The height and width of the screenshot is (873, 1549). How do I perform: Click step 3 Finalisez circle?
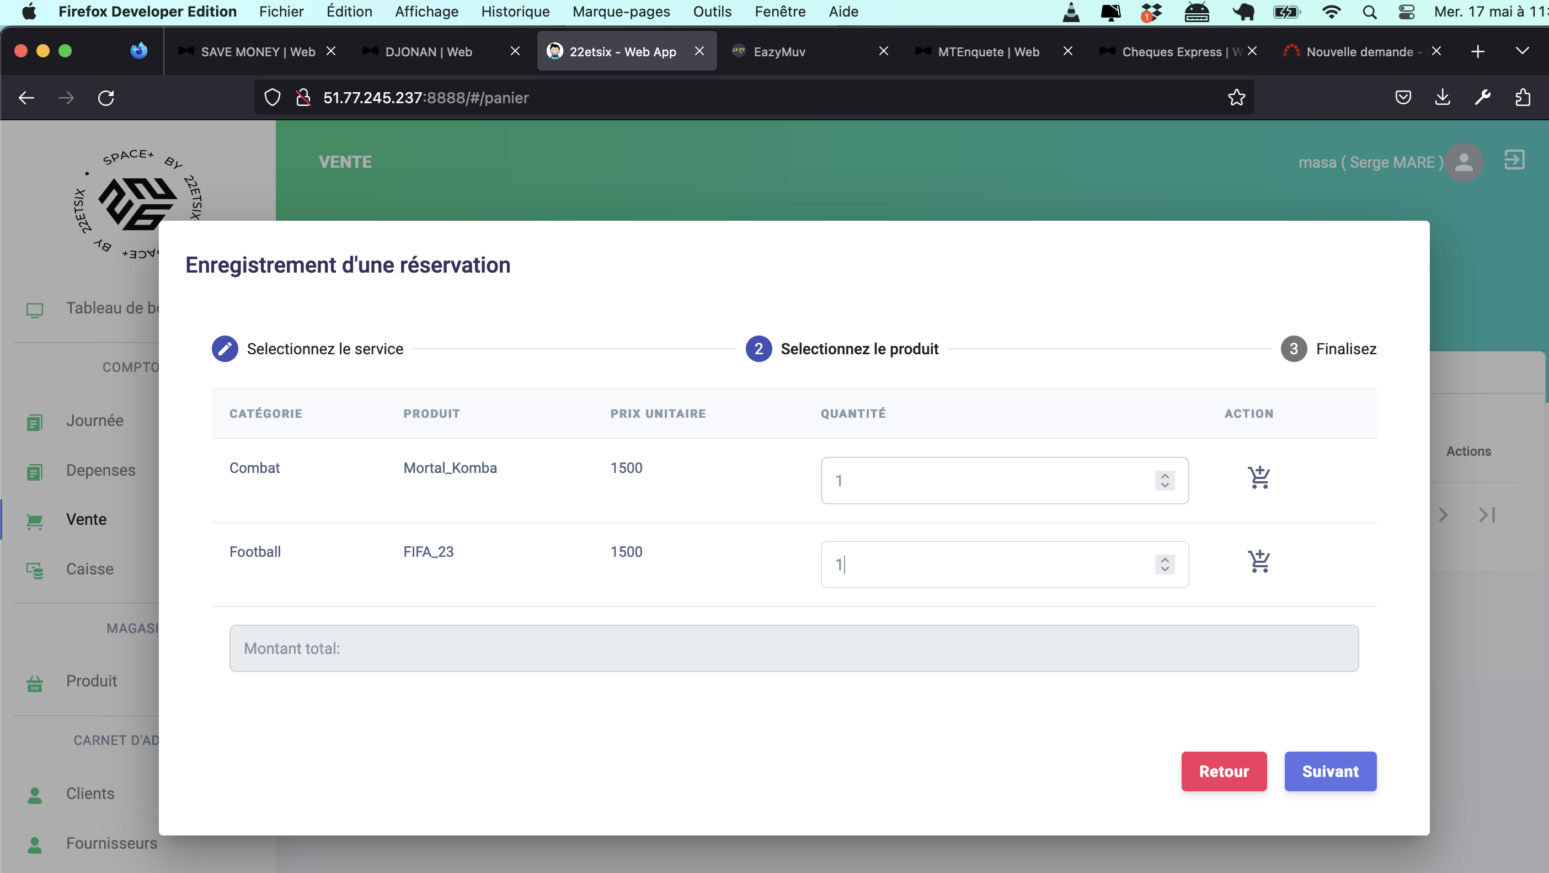coord(1294,349)
